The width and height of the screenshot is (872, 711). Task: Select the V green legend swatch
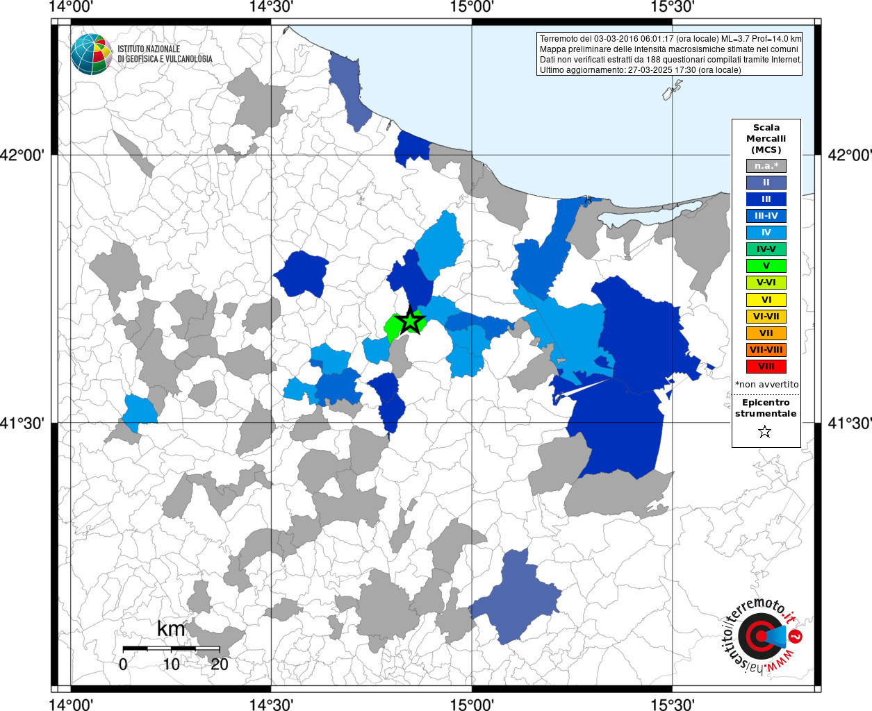click(x=766, y=266)
